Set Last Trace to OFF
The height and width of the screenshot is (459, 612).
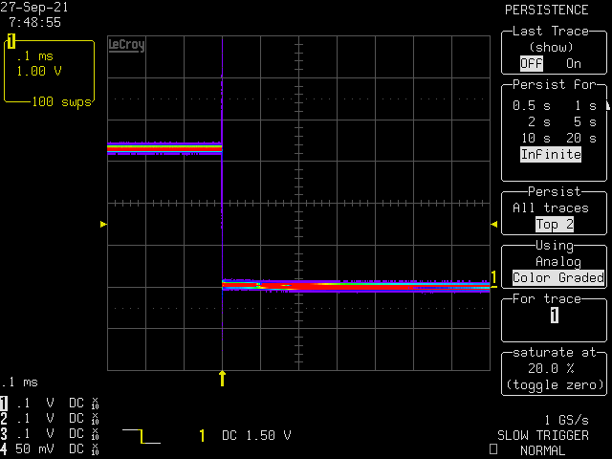pos(530,63)
